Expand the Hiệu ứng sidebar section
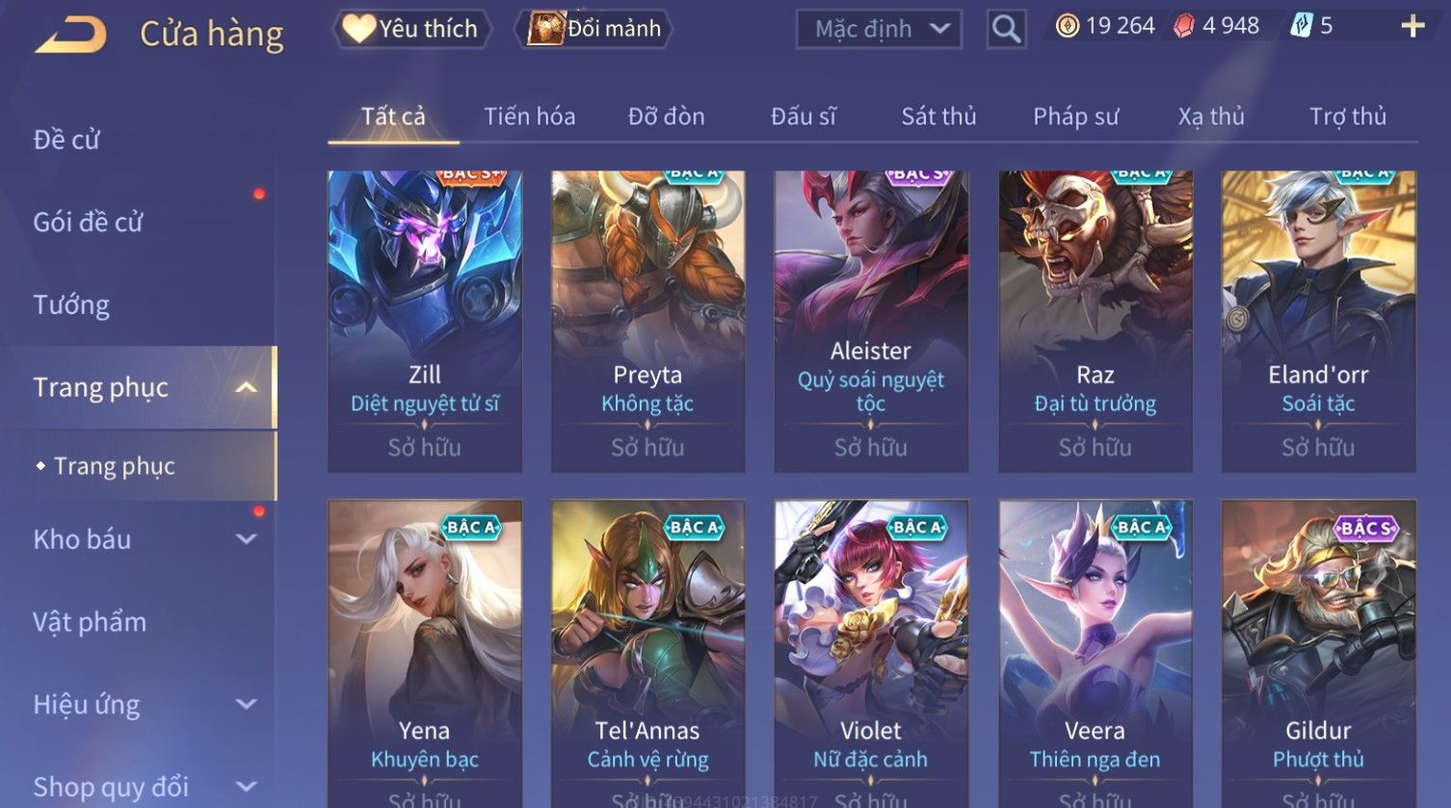This screenshot has width=1451, height=808. 247,704
